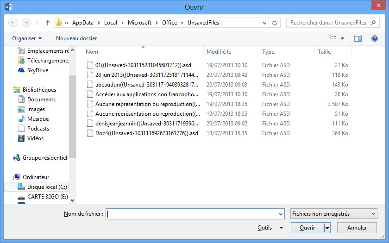Image resolution: width=389 pixels, height=243 pixels.
Task: Open the Musique library
Action: (x=38, y=119)
